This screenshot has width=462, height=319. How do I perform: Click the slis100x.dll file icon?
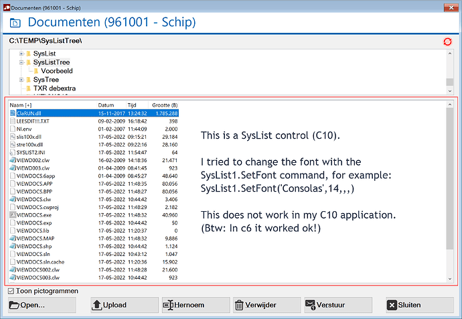click(x=13, y=137)
